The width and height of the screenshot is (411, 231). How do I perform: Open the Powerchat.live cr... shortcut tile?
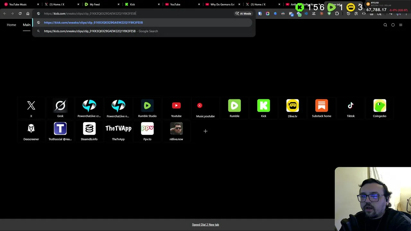(89, 108)
